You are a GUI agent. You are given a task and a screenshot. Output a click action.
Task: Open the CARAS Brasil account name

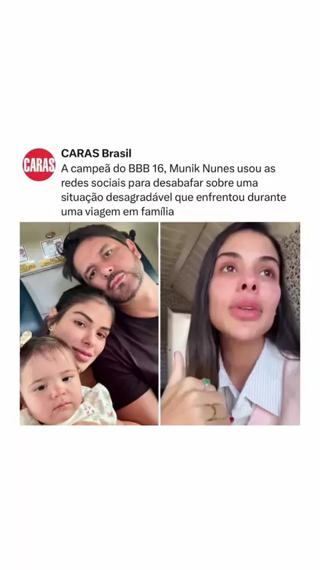click(96, 154)
